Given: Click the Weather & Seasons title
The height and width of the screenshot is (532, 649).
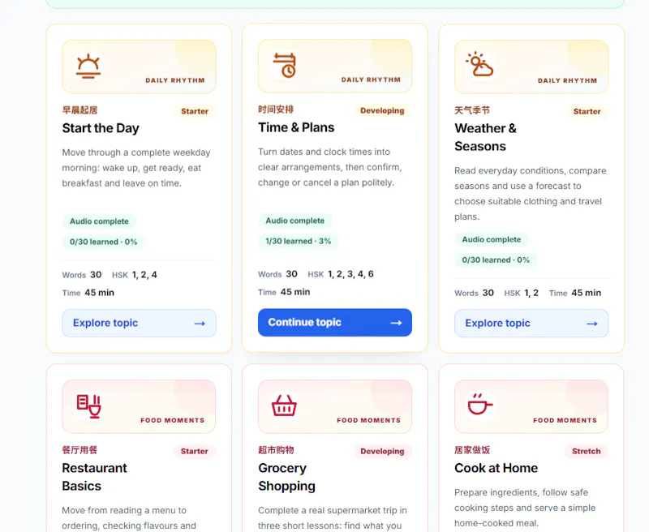Looking at the screenshot, I should point(485,137).
